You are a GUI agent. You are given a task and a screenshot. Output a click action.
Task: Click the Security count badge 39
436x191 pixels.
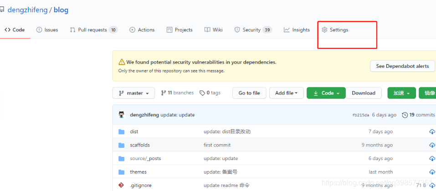267,30
